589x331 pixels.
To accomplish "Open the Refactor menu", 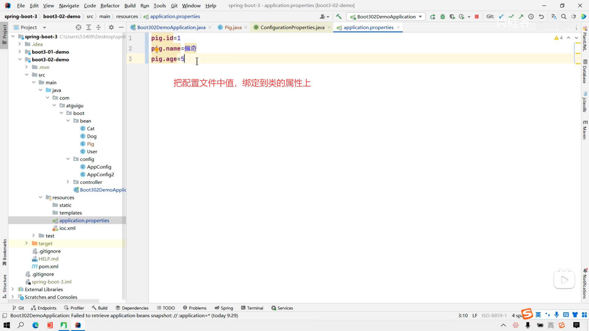I will point(110,6).
